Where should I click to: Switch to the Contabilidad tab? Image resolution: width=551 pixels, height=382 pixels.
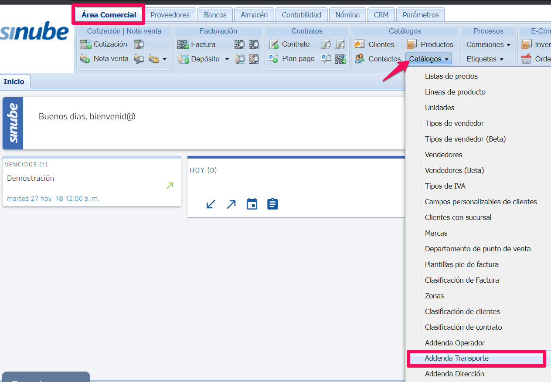(301, 15)
